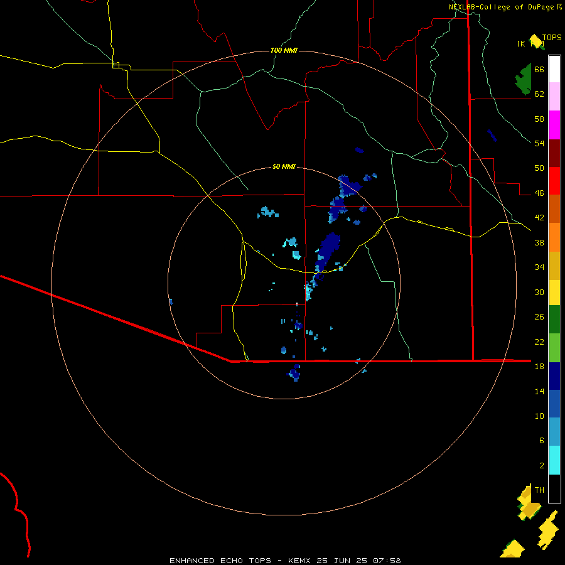Click the legend value '54'
Screen dimensions: 565x565
[539, 143]
